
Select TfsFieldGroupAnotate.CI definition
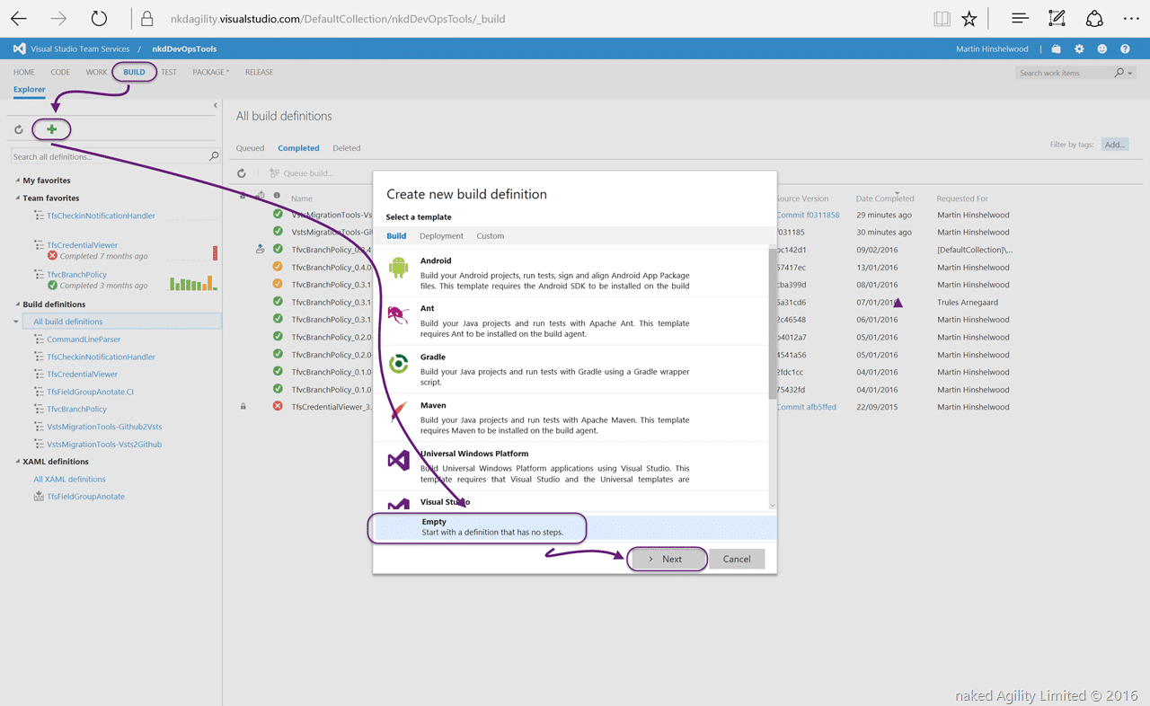90,392
